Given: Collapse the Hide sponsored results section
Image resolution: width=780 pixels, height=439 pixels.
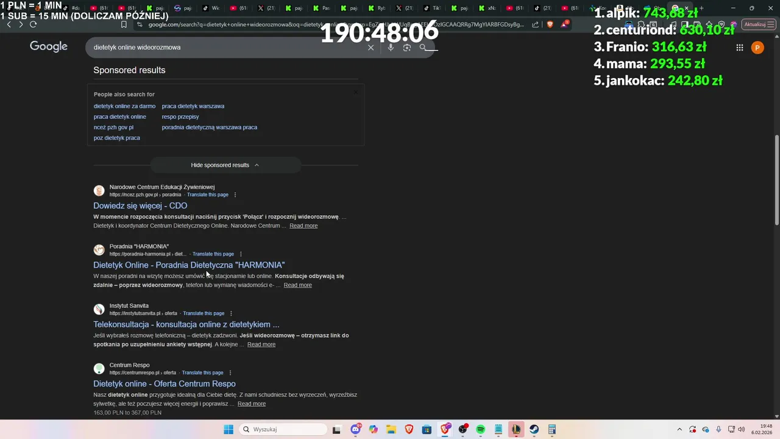Looking at the screenshot, I should coord(225,165).
